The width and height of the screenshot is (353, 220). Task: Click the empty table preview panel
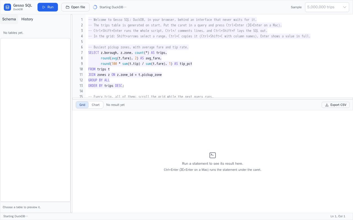(x=35, y=120)
